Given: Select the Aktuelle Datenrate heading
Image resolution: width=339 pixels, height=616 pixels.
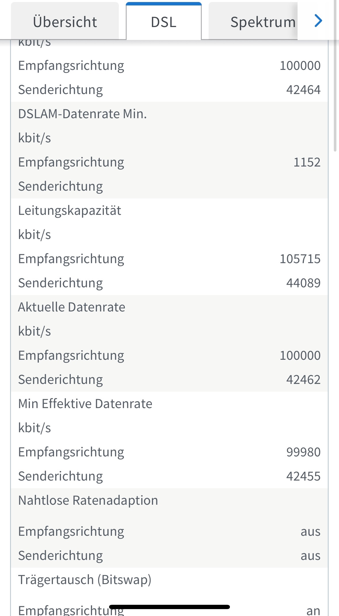Looking at the screenshot, I should click(x=72, y=307).
